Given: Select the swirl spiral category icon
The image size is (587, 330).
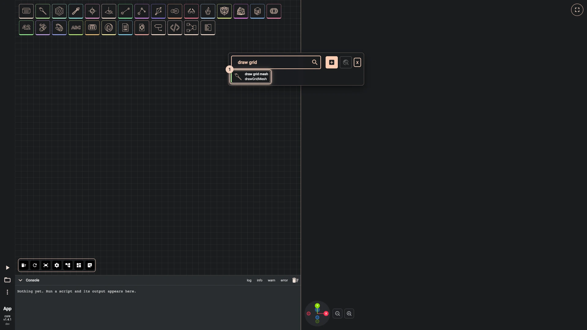Looking at the screenshot, I should point(109,28).
